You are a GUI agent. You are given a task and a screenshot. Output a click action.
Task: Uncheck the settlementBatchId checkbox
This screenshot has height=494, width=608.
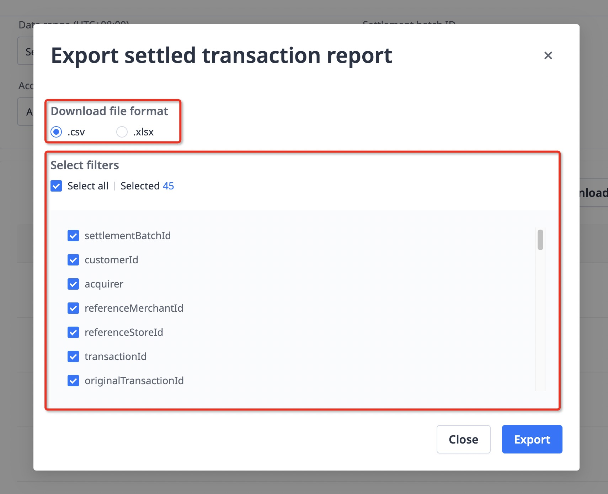pyautogui.click(x=73, y=236)
